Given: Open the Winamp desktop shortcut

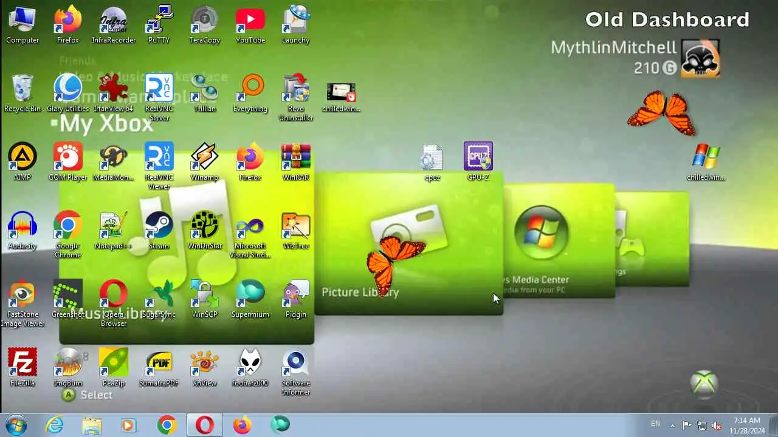Looking at the screenshot, I should tap(204, 162).
